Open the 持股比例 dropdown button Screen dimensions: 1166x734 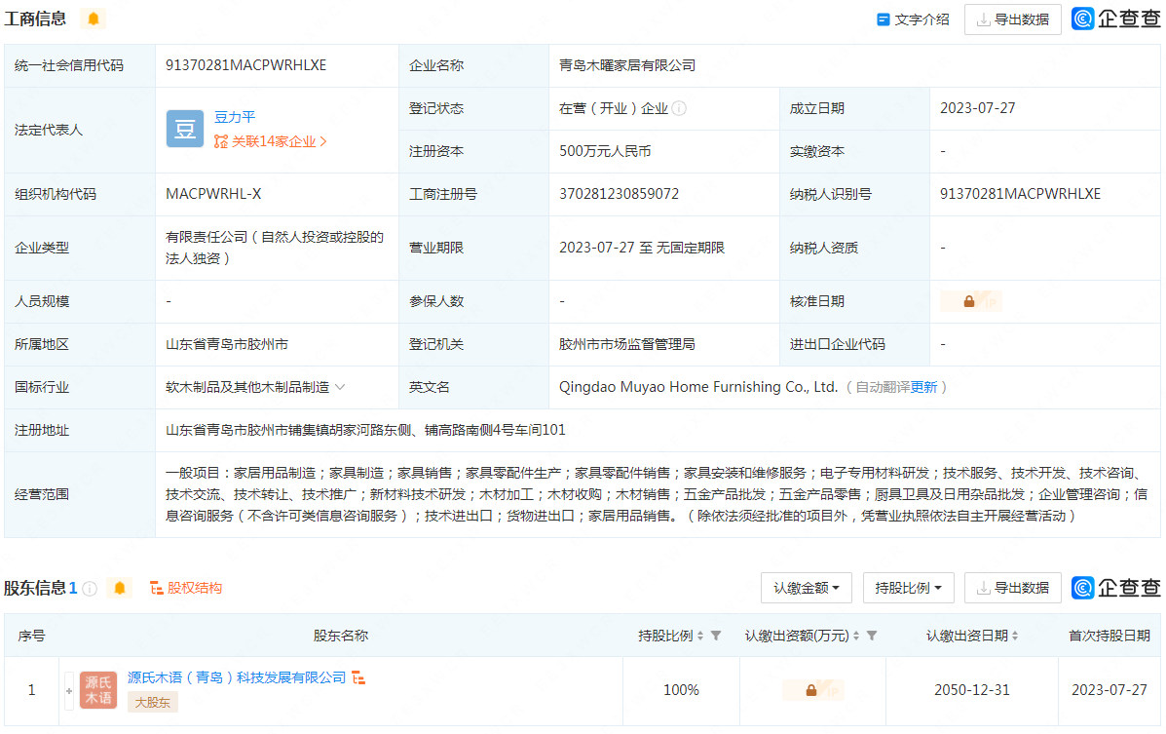908,588
